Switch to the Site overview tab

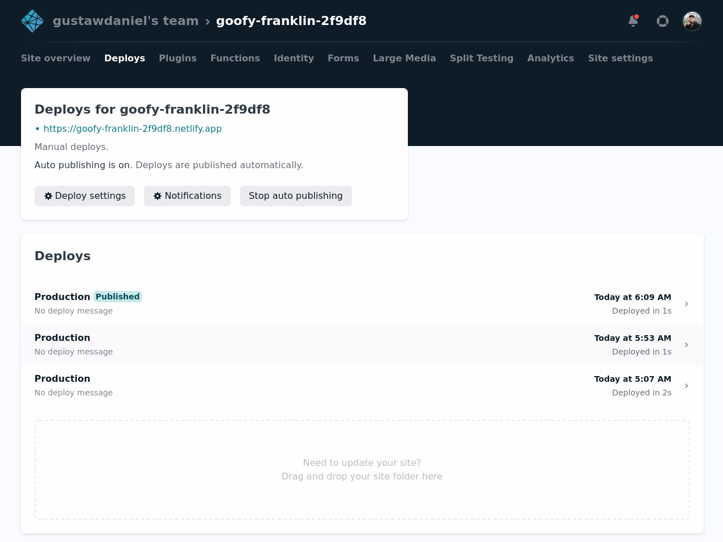point(56,58)
